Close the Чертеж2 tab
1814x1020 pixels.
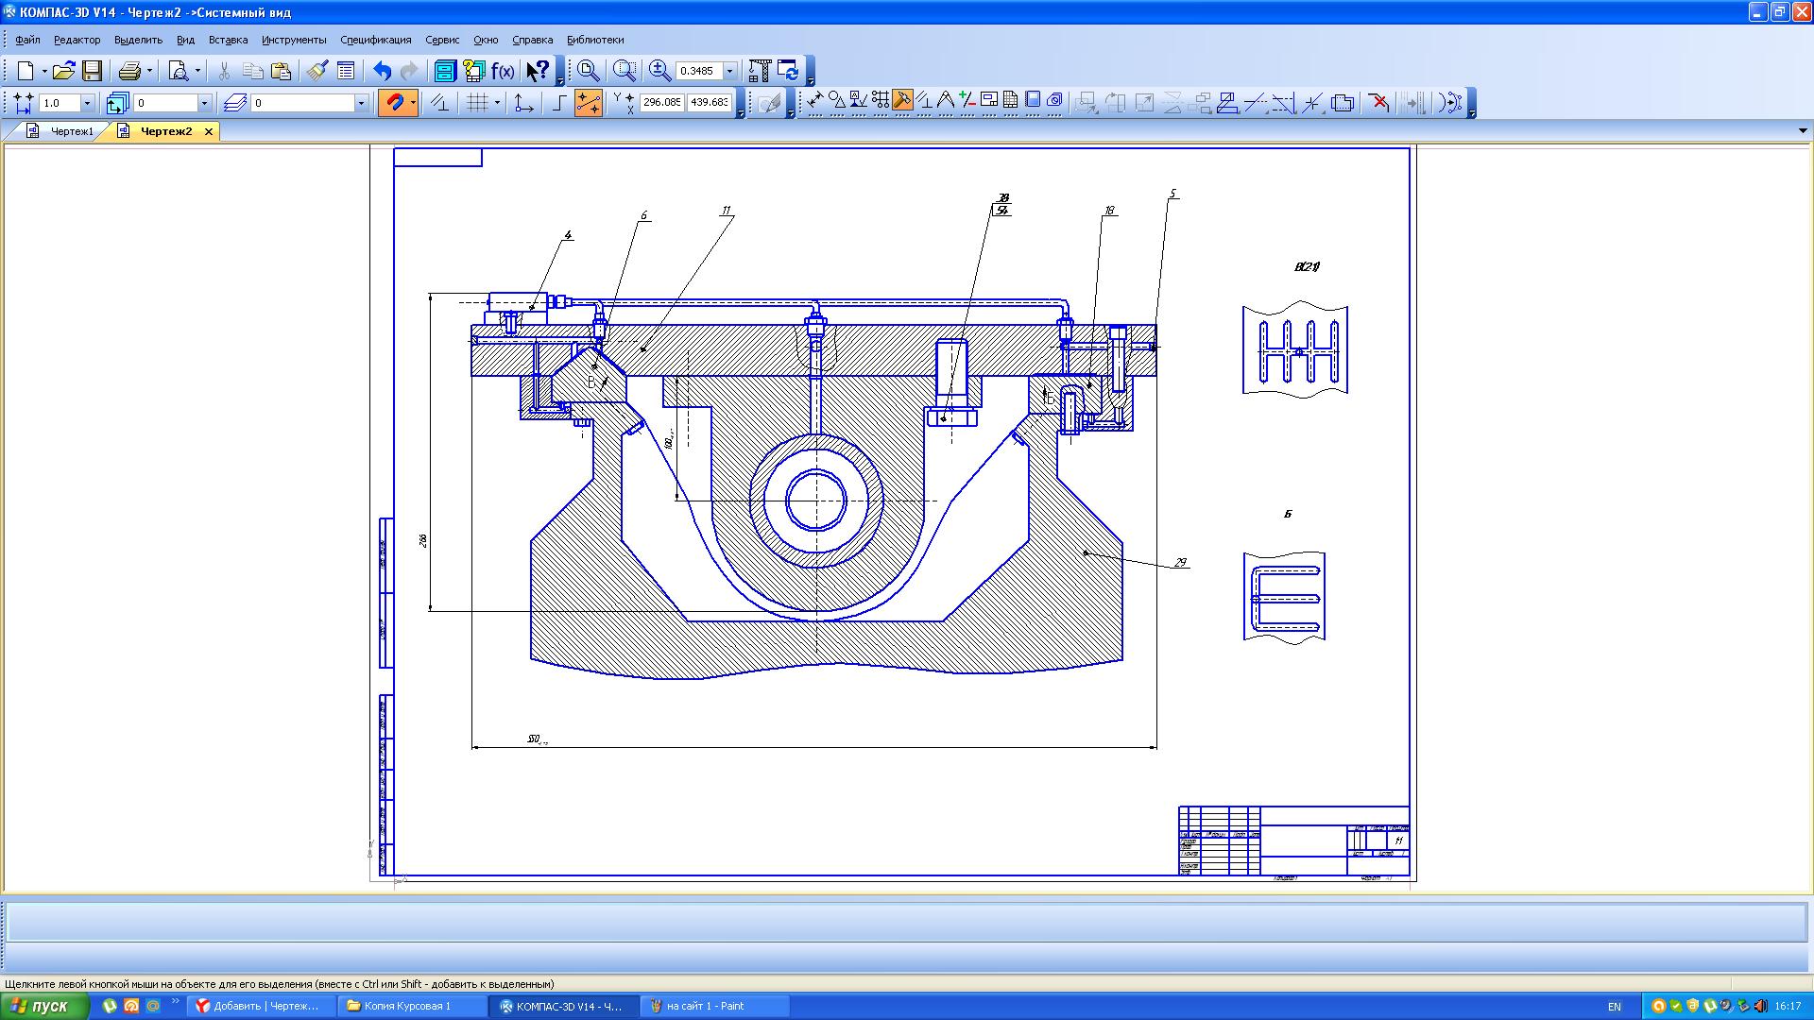point(209,131)
